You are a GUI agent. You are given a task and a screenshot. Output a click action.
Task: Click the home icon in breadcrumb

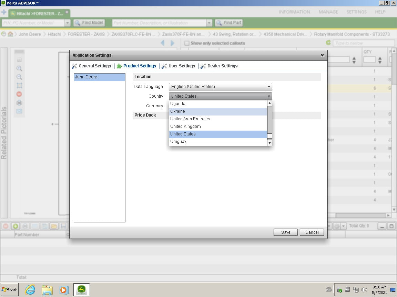pos(10,34)
